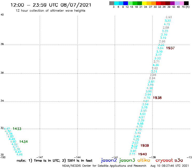Click the 5.35 wave height value
Screen dimensions: 192x168
(x=9, y=134)
